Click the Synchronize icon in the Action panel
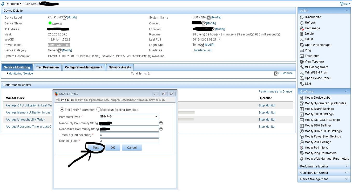Image resolution: width=352 pixels, height=196 pixels. [x=302, y=17]
